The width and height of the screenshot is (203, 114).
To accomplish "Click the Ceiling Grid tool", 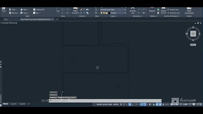I will [39, 10].
